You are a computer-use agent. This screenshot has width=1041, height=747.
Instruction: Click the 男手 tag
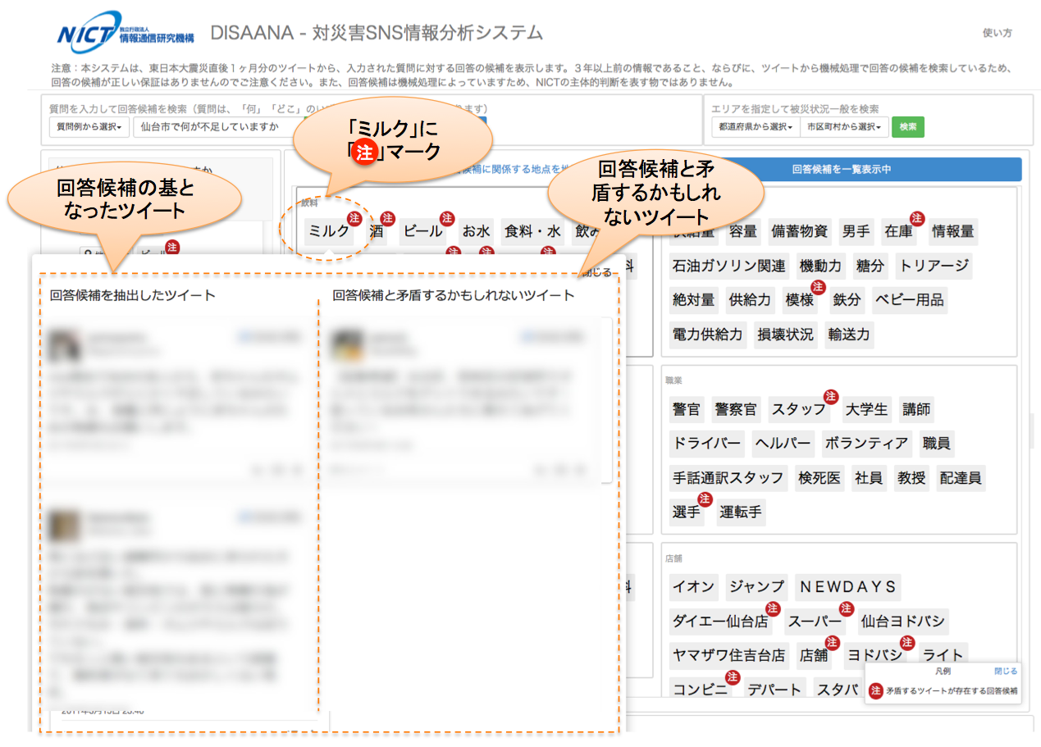[x=856, y=231]
